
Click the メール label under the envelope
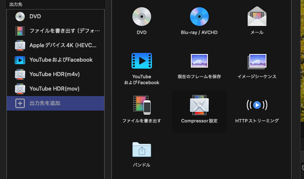coord(257,32)
